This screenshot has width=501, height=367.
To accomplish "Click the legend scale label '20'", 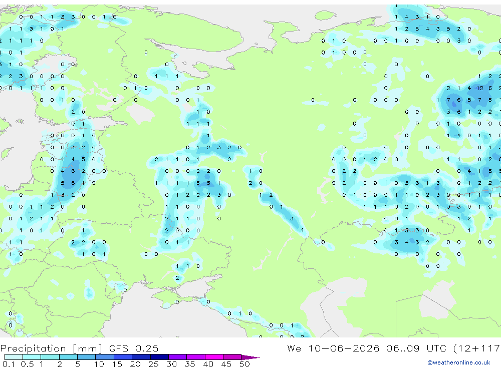I will tap(135, 364).
